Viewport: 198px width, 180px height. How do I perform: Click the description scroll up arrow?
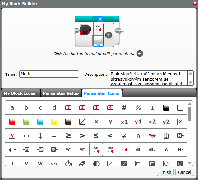190,73
